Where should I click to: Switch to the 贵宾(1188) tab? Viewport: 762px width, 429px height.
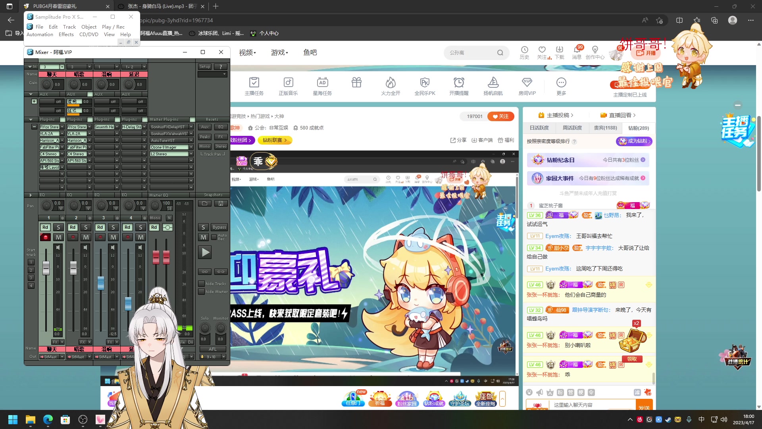coord(605,128)
